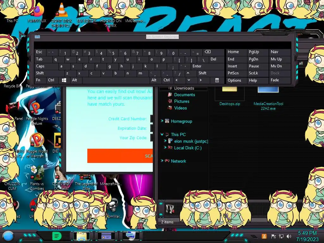Expand the Homegroup tree node arrow

pos(162,121)
